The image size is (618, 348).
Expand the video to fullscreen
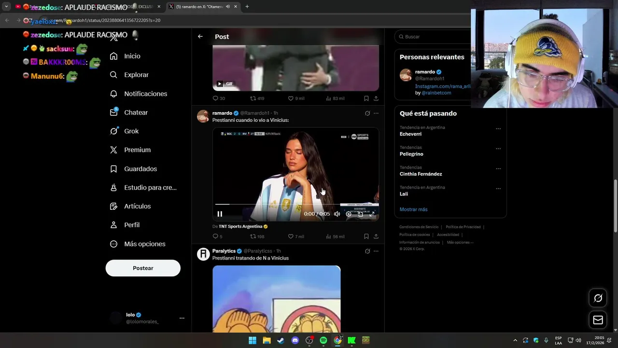click(x=372, y=214)
